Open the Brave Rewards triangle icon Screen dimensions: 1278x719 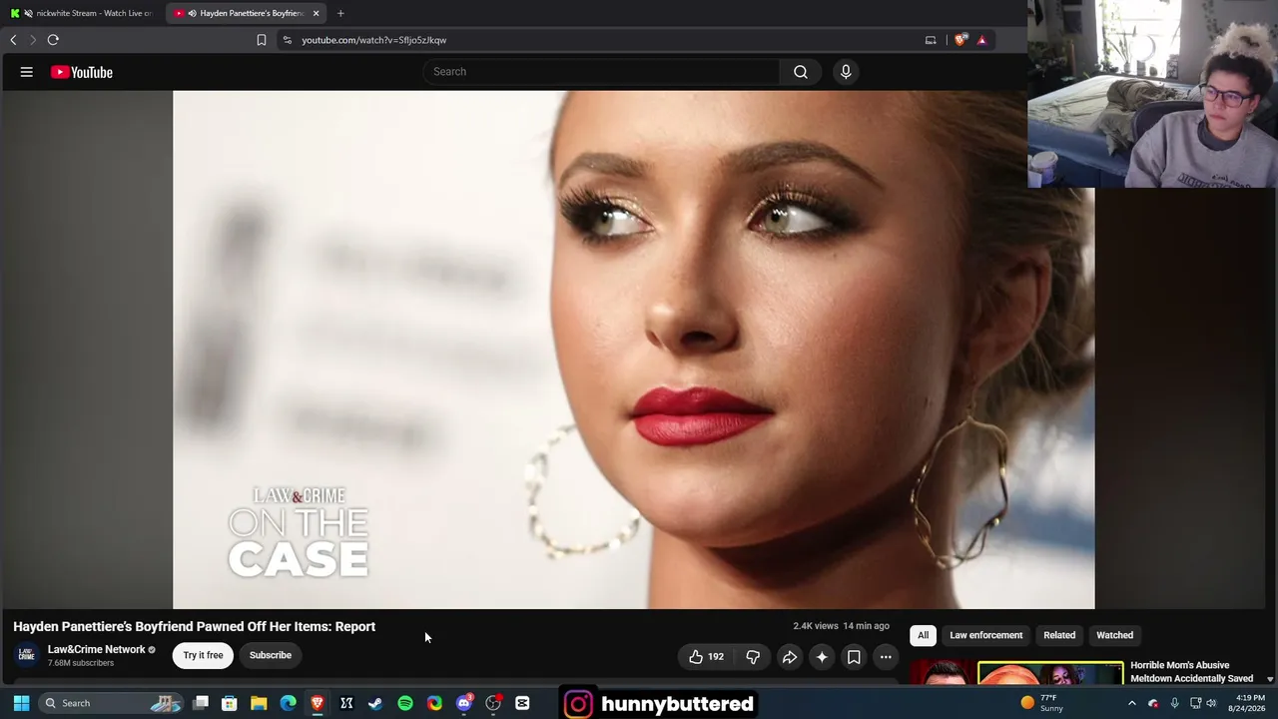tap(981, 40)
